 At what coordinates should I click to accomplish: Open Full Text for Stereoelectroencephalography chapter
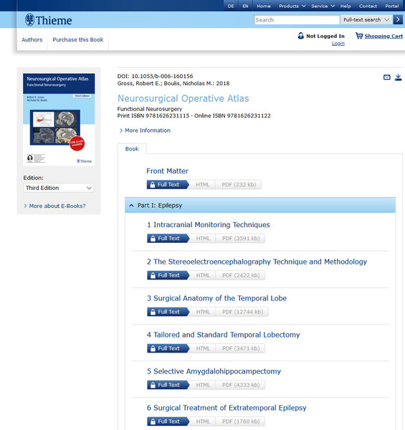click(168, 275)
